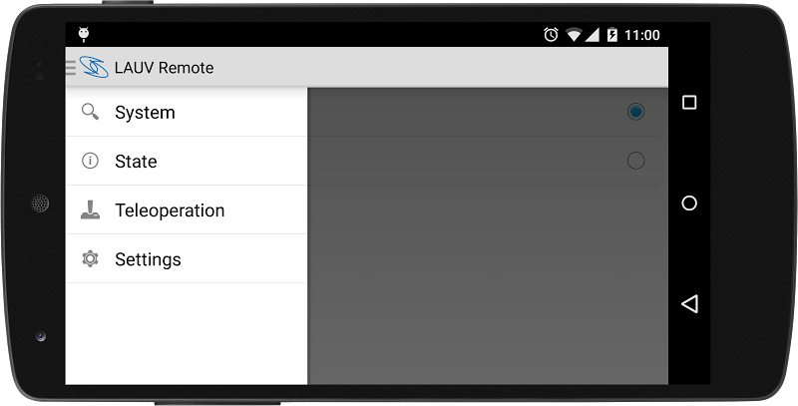Tap the Android debug notification icon
798x406 pixels.
click(x=84, y=34)
